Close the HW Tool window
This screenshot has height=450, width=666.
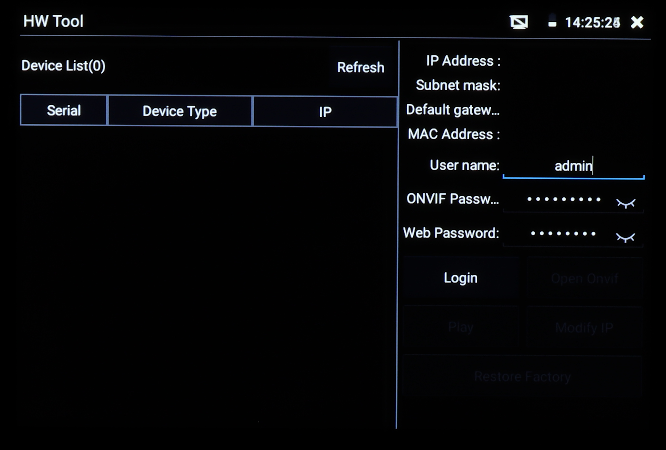637,22
